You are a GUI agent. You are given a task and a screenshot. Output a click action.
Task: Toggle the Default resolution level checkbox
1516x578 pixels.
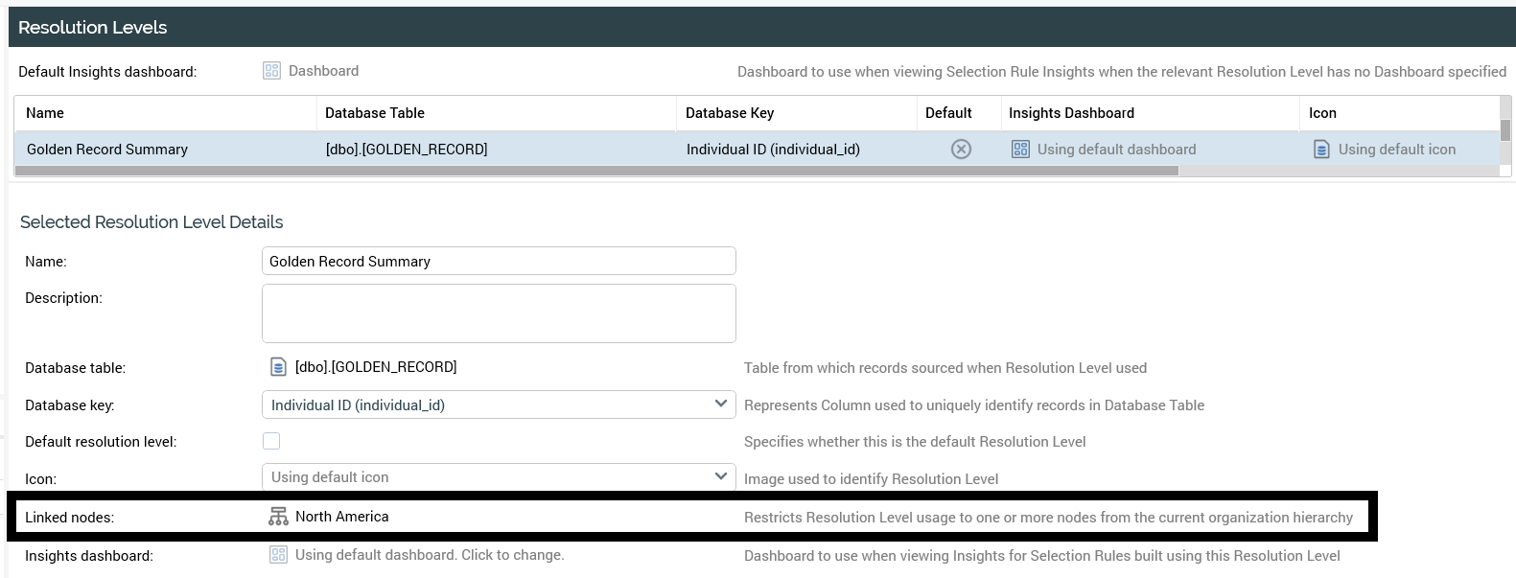coord(271,441)
